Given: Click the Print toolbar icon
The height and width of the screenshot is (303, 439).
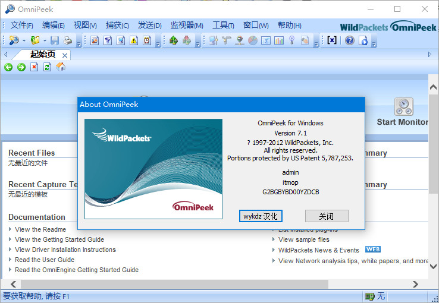Looking at the screenshot, I should pyautogui.click(x=68, y=40).
